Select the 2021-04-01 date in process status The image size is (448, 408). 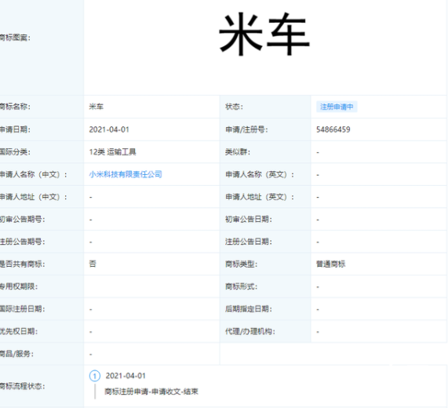(x=126, y=376)
